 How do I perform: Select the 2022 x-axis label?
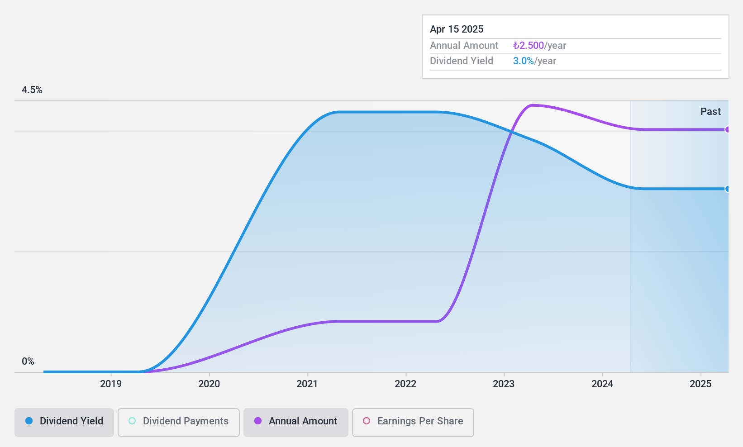coord(405,384)
